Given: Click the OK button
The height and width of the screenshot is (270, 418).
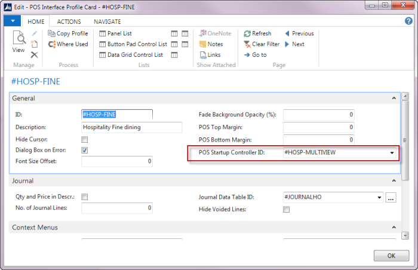Looking at the screenshot, I should coord(391,256).
